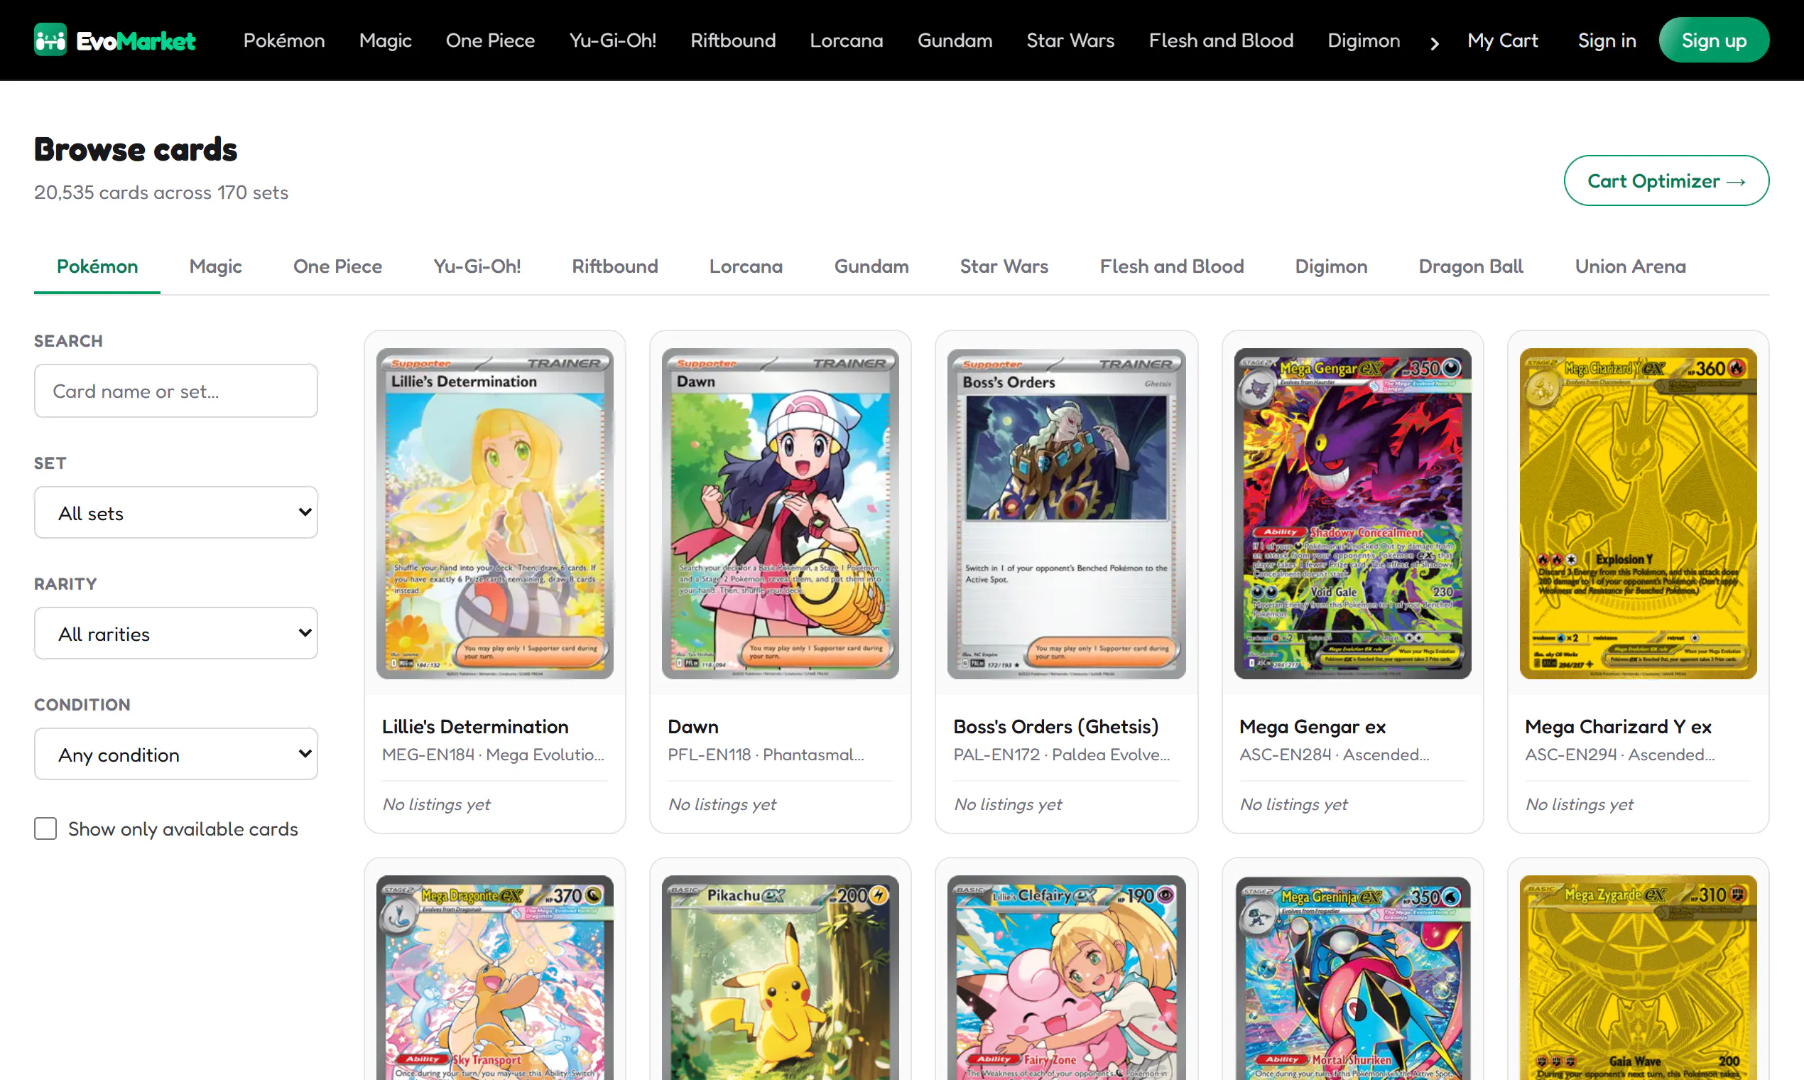Click the Sign in link
The image size is (1804, 1080).
click(1607, 40)
